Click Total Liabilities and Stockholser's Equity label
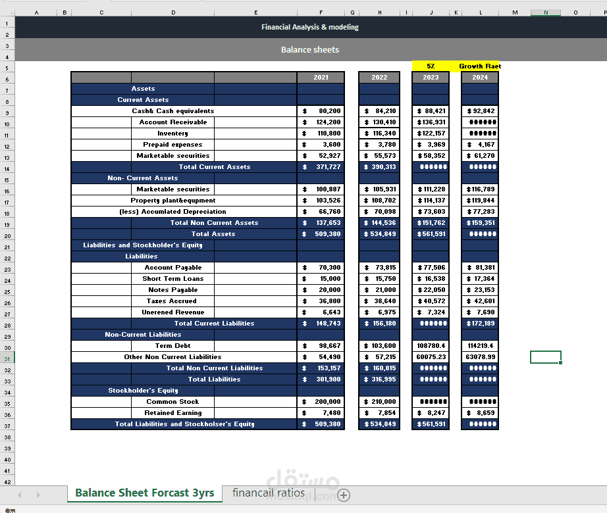This screenshot has width=607, height=513. click(184, 424)
